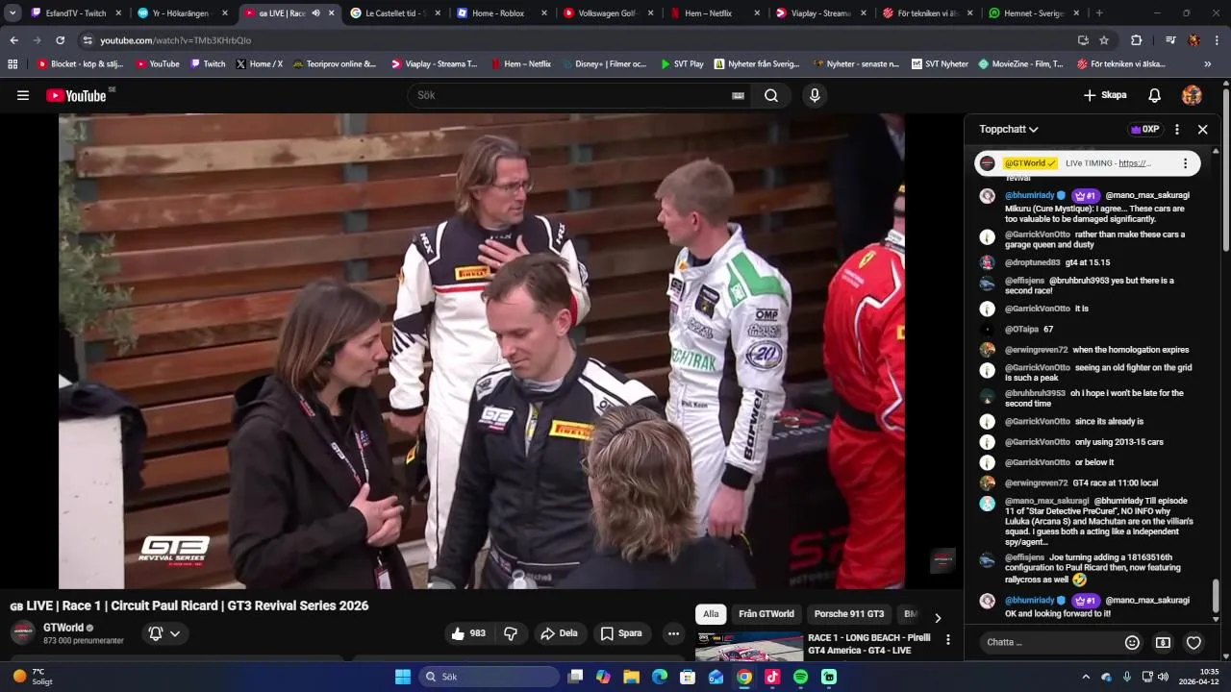Open a new browser tab
This screenshot has width=1231, height=692.
pos(1099,13)
